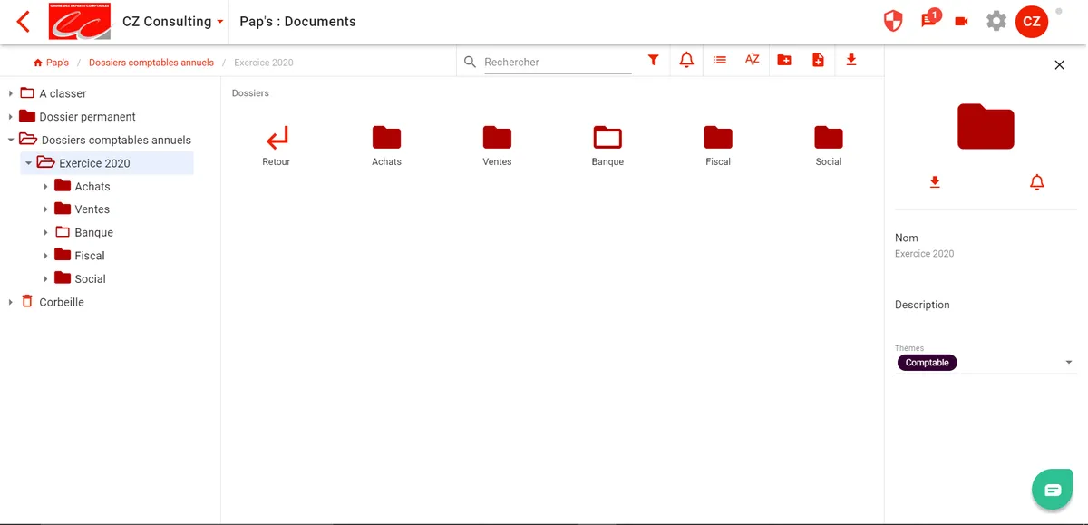Click the Retour back folder
The image size is (1088, 525).
[277, 146]
